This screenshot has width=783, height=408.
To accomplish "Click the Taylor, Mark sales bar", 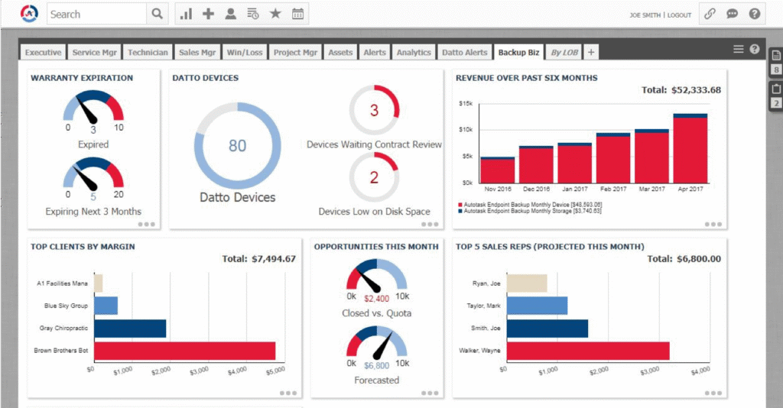I will (538, 306).
